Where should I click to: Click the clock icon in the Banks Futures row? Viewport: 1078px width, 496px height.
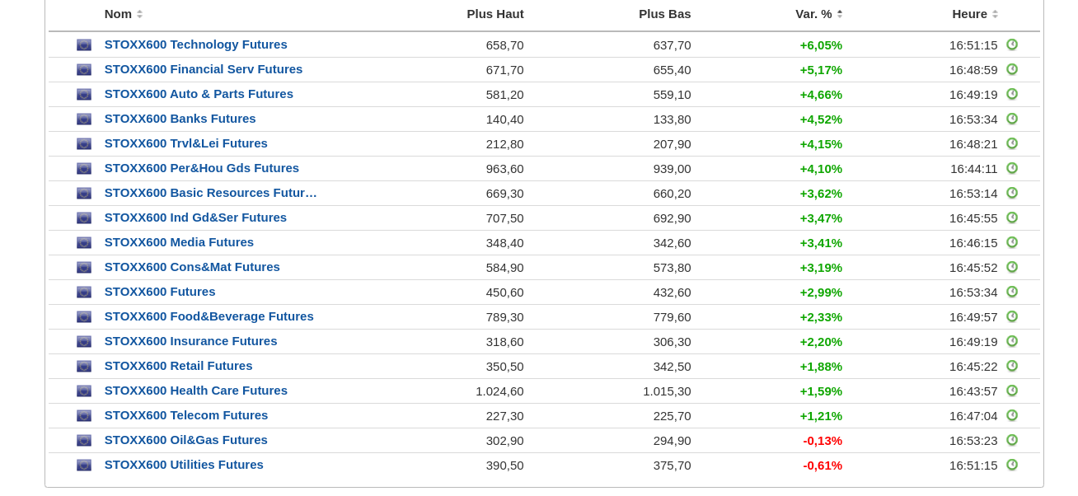1012,119
